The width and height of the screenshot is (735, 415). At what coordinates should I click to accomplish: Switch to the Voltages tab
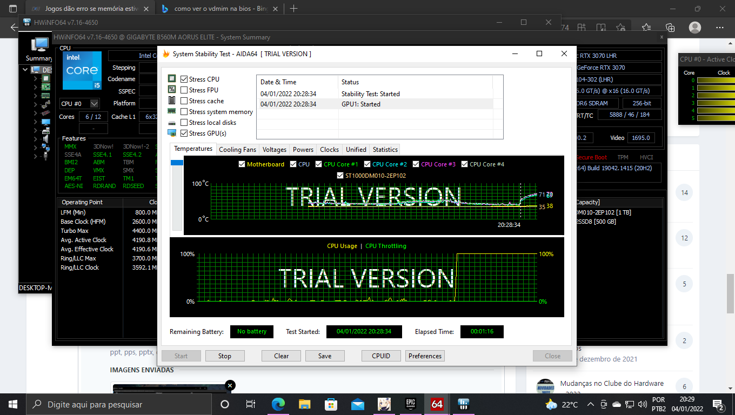tap(274, 150)
